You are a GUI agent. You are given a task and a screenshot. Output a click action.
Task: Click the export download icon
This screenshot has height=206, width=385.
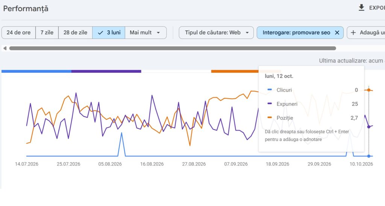pos(361,7)
